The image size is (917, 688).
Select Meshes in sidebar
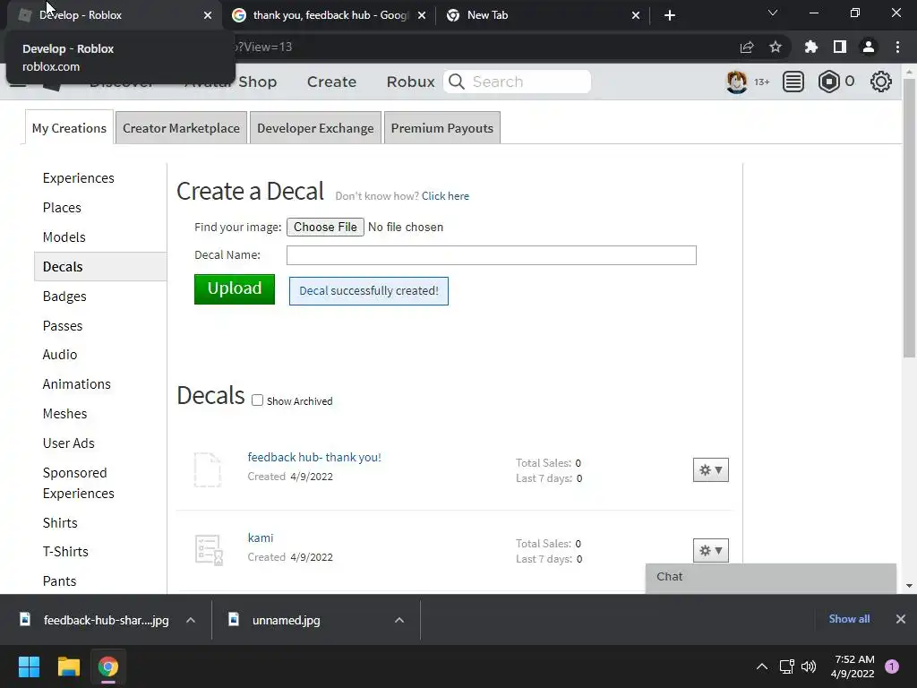pyautogui.click(x=64, y=414)
